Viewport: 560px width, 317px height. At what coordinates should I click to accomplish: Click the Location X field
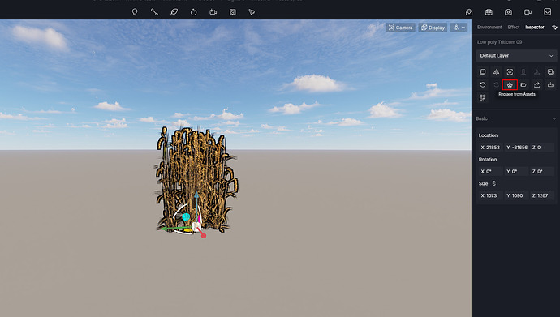coord(490,148)
